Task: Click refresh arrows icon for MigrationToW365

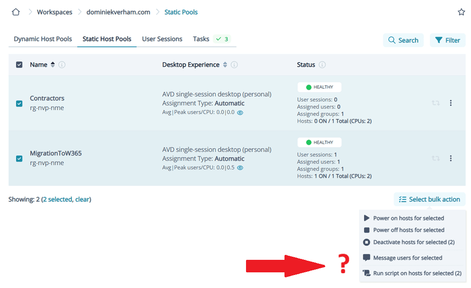Action: coord(435,158)
